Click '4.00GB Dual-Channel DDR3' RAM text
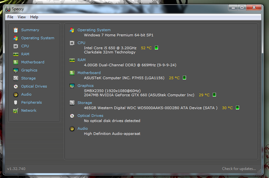The width and height of the screenshot is (269, 178). (110, 65)
